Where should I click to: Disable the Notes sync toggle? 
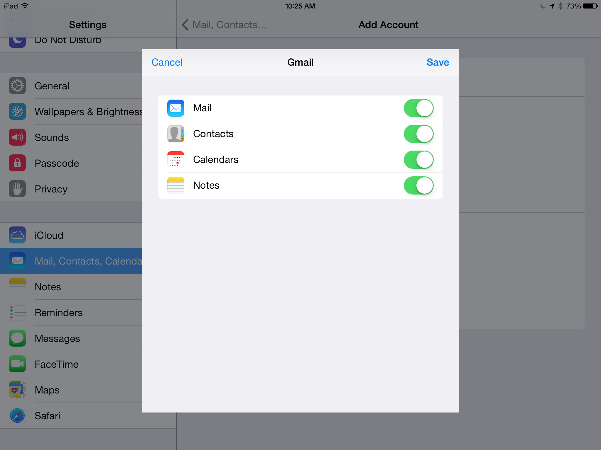pos(418,185)
